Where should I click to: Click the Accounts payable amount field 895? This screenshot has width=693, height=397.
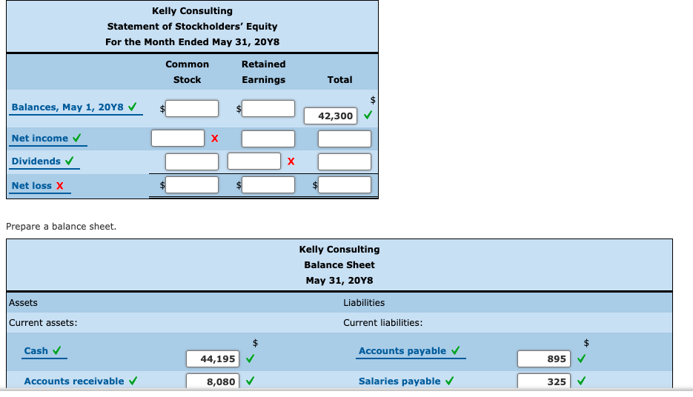pyautogui.click(x=544, y=358)
